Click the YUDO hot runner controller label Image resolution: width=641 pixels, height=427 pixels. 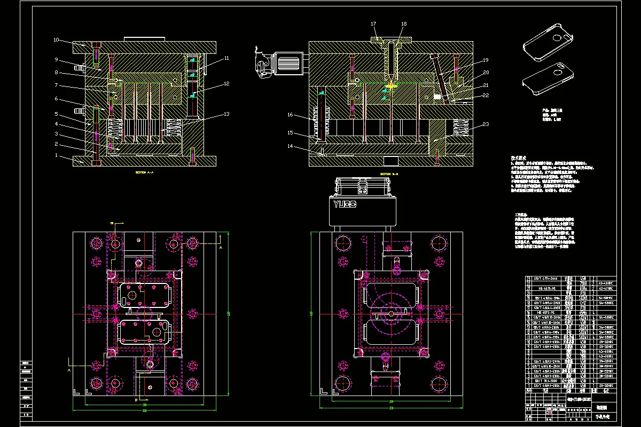tap(346, 204)
